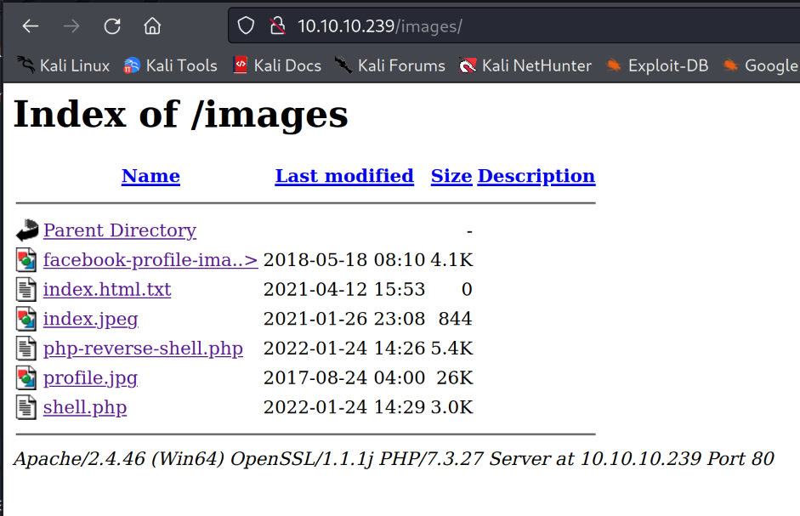Screen dimensions: 800x516
Task: Go to the browser home icon
Action: coord(152,26)
